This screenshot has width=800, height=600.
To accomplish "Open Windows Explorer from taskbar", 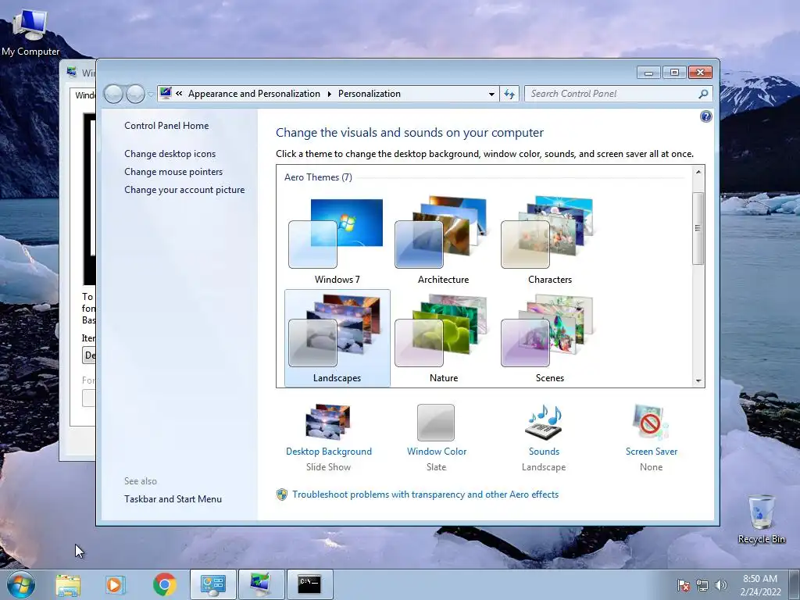I will [x=68, y=584].
